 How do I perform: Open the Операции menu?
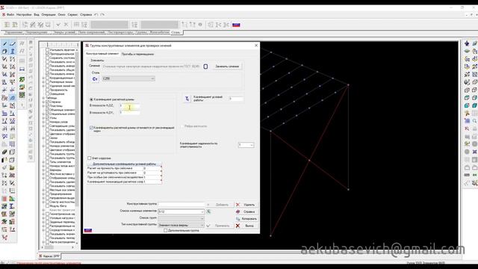(49, 14)
